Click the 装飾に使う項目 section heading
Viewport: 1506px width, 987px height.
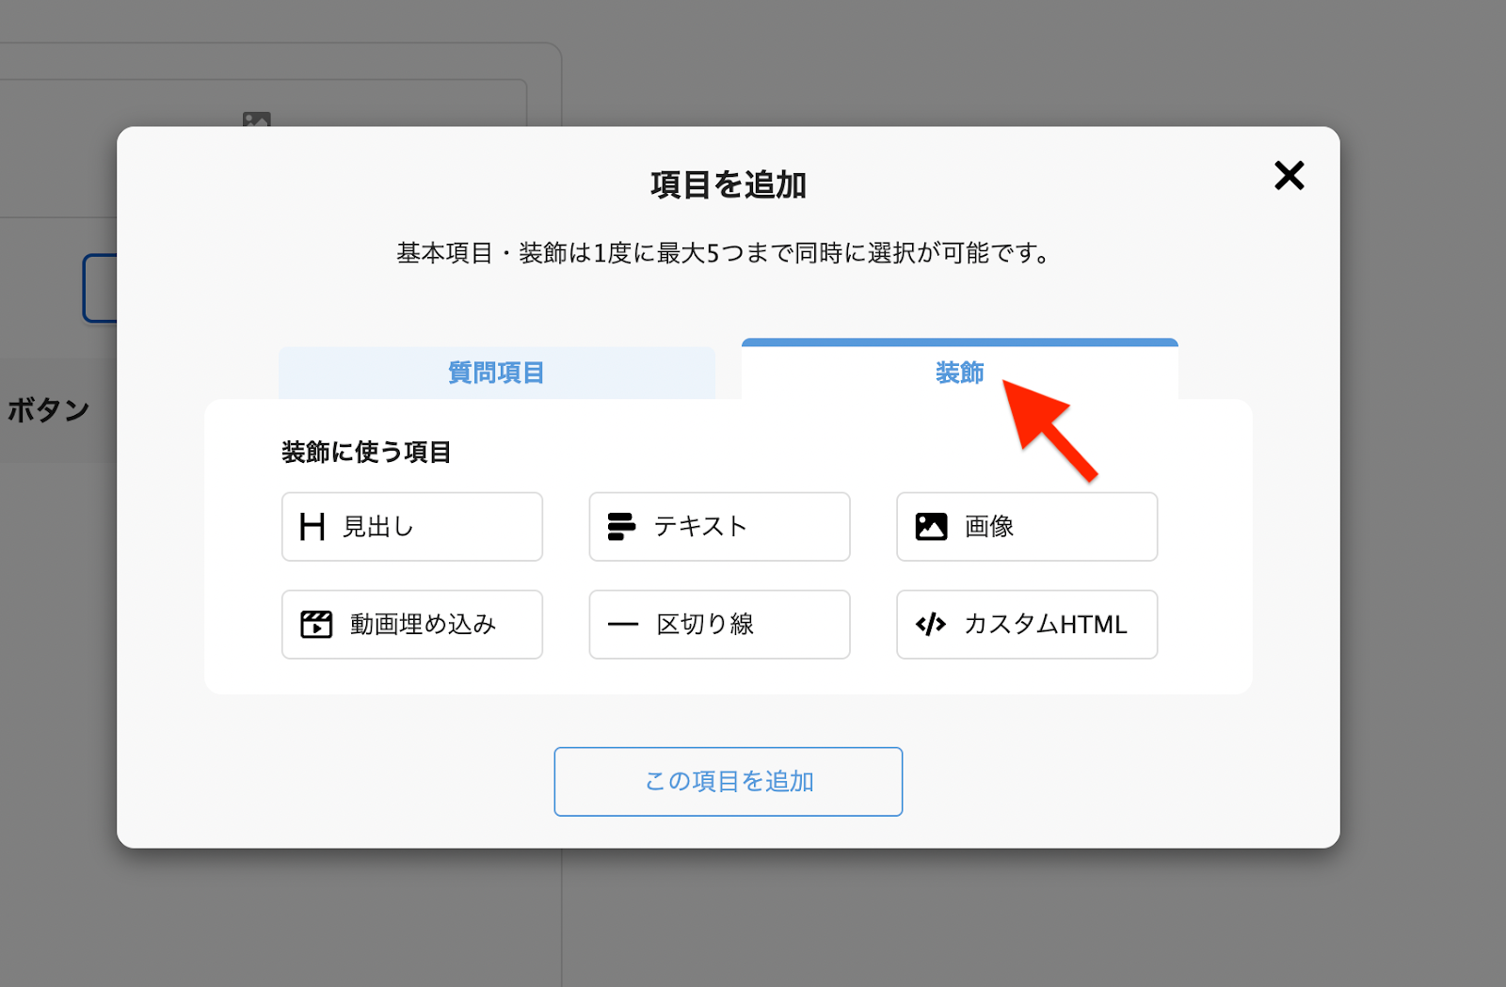point(366,453)
